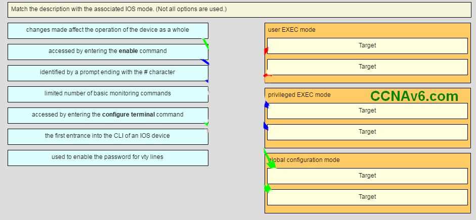
Task: Click first Target slot under user EXEC mode
Action: click(x=367, y=46)
